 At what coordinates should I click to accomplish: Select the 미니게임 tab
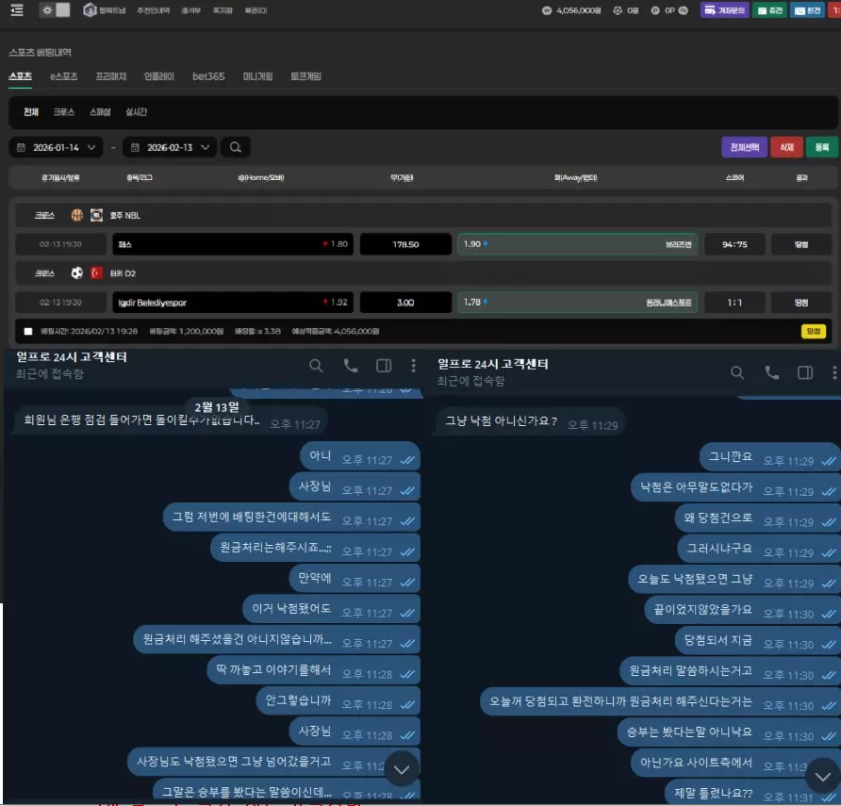click(257, 76)
